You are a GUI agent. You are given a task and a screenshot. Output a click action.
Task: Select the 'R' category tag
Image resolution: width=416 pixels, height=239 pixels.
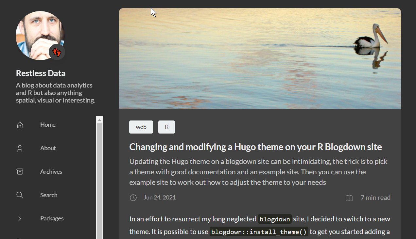coord(166,127)
